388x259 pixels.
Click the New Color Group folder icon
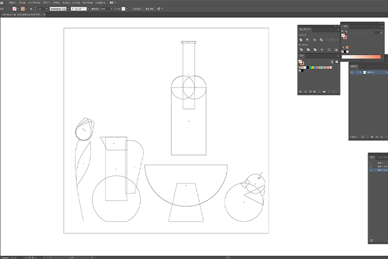[324, 92]
